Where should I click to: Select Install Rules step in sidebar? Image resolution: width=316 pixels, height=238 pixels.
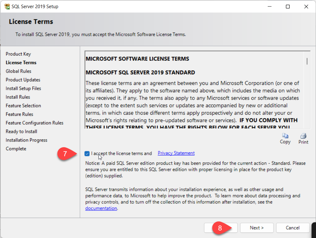[18, 97]
